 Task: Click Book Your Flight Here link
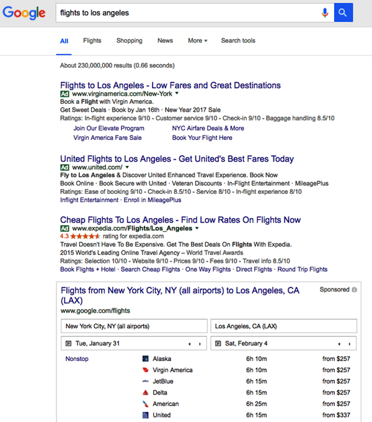(202, 138)
